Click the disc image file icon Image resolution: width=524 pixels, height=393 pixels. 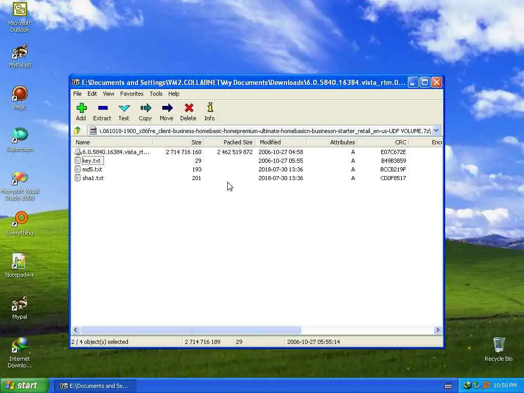[78, 151]
